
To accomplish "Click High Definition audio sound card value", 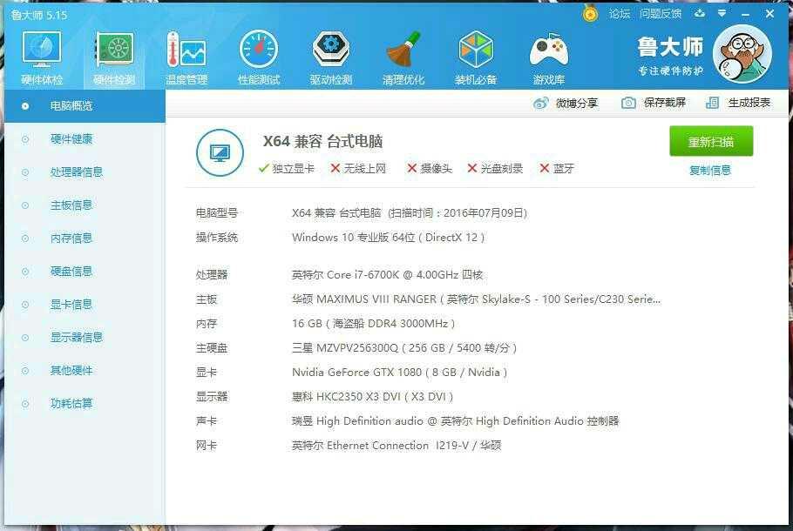I will coord(456,420).
